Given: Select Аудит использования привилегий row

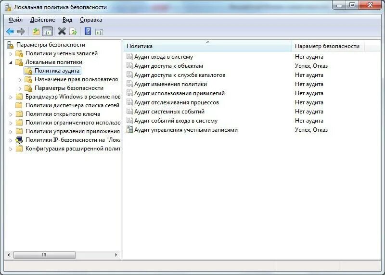Looking at the screenshot, I should point(179,93).
